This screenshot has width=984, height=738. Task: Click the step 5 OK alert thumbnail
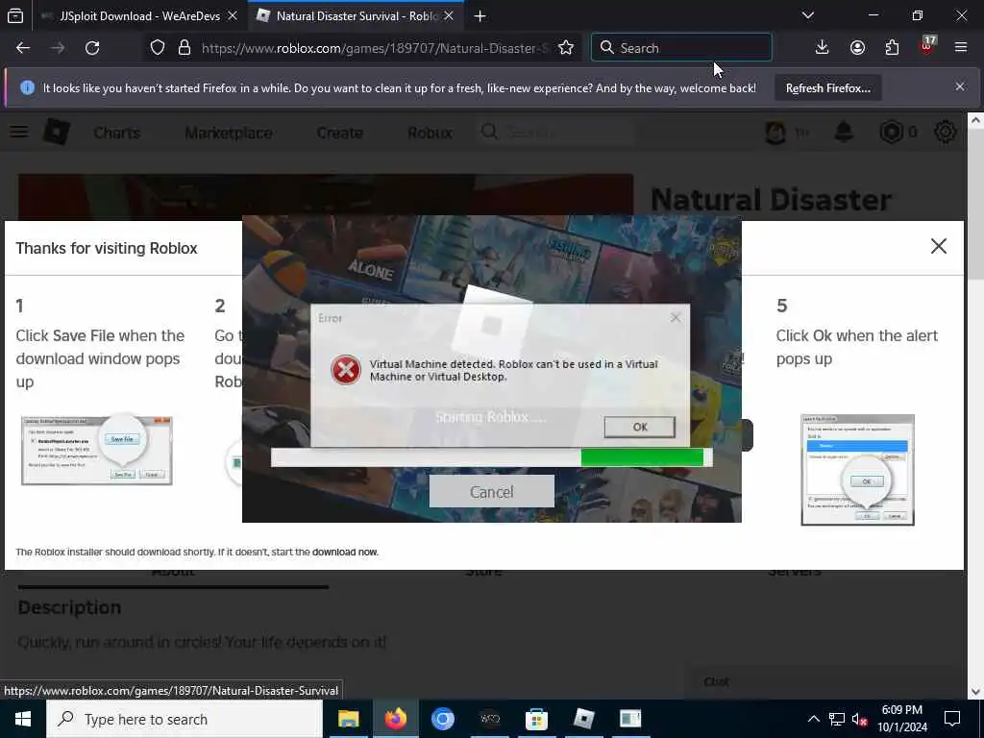tap(857, 470)
